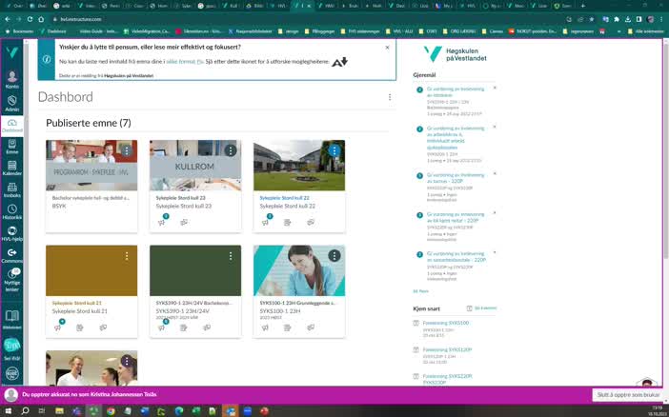The width and height of the screenshot is (669, 417).
Task: Open Commons in the sidebar
Action: click(x=12, y=255)
